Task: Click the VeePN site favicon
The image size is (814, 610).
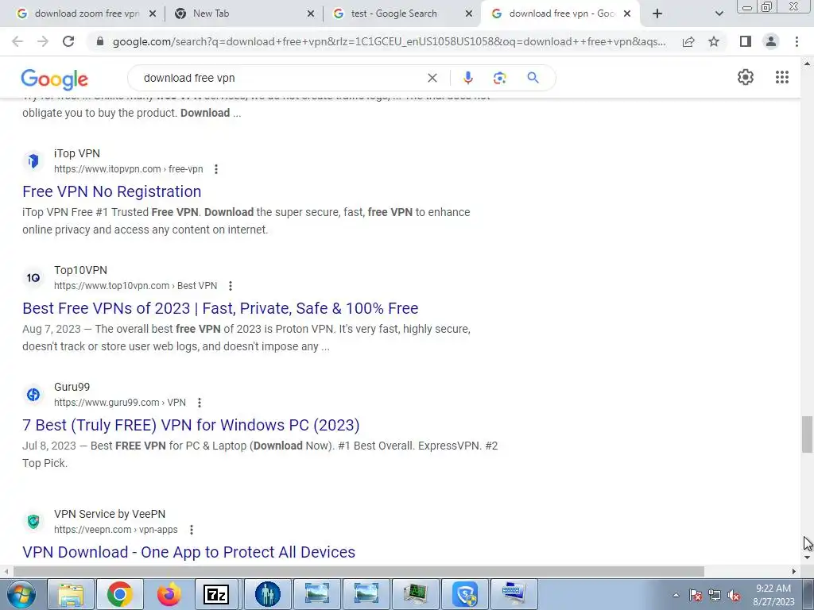Action: [33, 521]
